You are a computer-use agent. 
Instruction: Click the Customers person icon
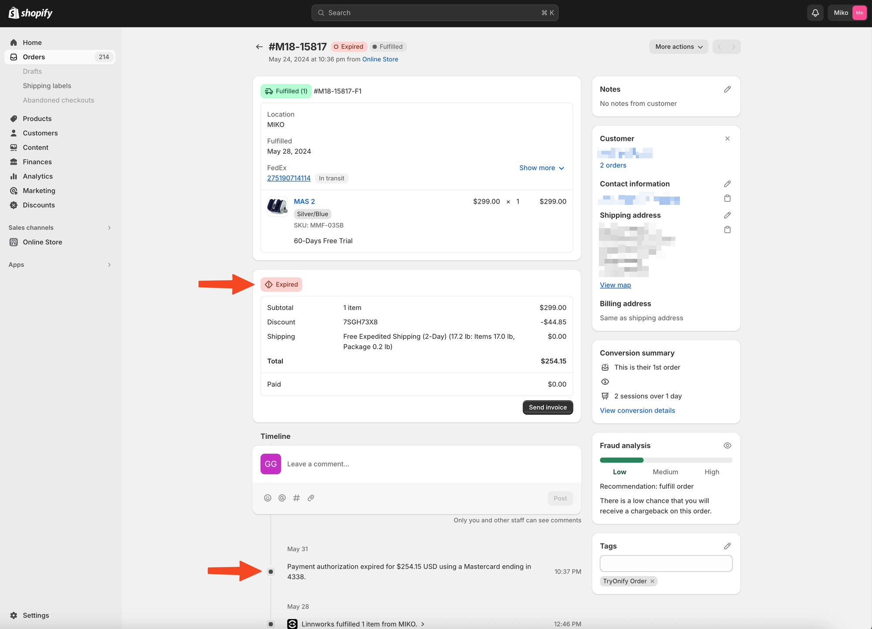point(14,133)
